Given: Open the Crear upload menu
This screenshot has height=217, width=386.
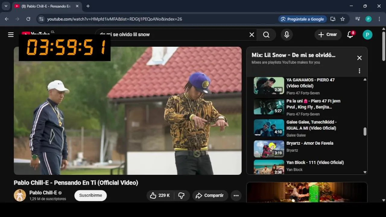Looking at the screenshot, I should 328,35.
